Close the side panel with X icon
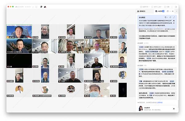The width and height of the screenshot is (185, 121). point(173,11)
